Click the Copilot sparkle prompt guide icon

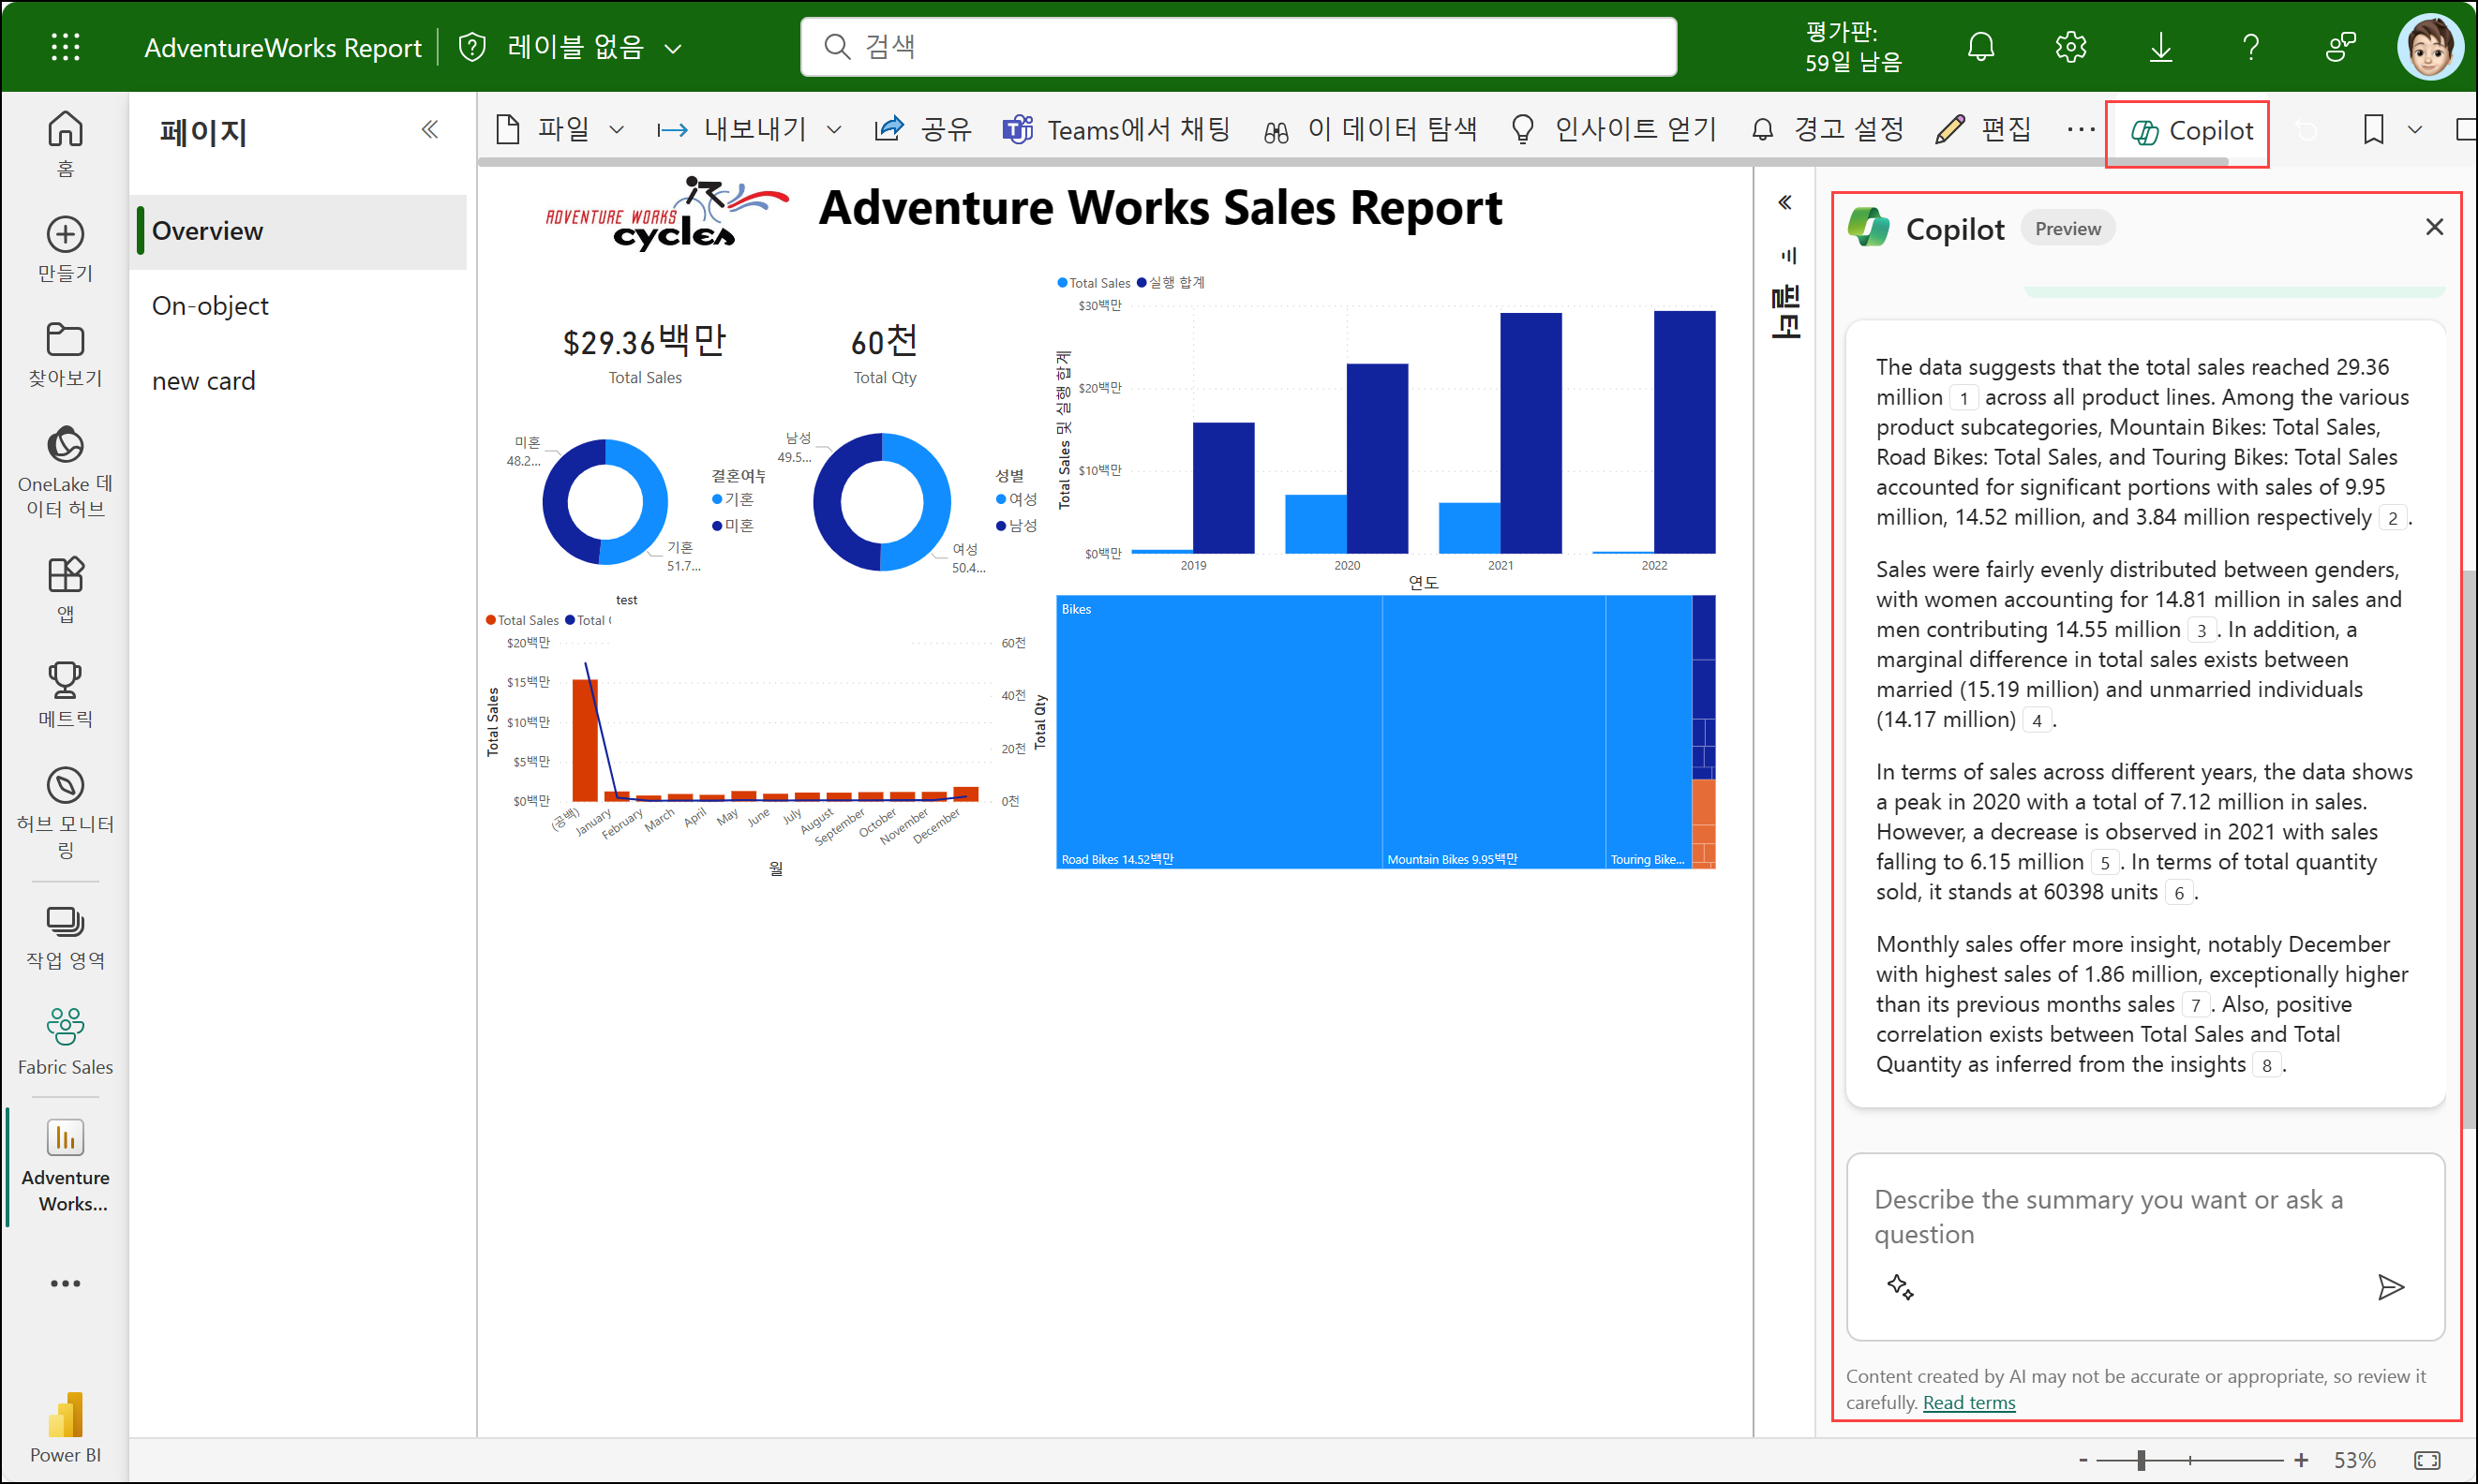pyautogui.click(x=1900, y=1286)
